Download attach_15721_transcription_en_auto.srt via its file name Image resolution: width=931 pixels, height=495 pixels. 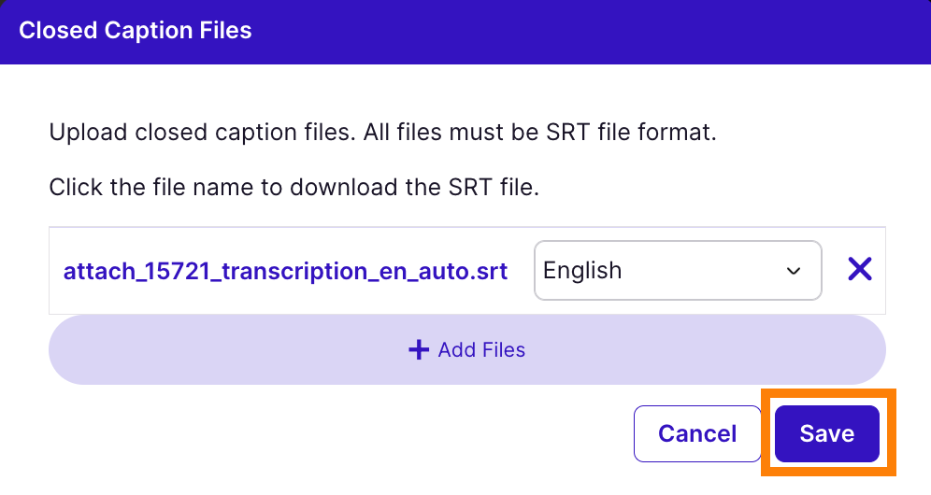pos(285,271)
